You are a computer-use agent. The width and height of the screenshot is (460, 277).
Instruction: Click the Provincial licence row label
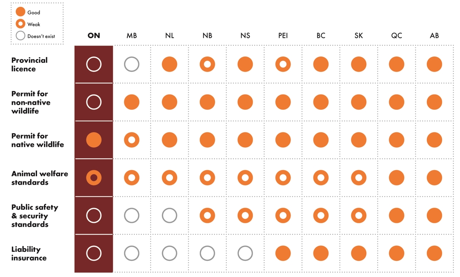pyautogui.click(x=29, y=64)
